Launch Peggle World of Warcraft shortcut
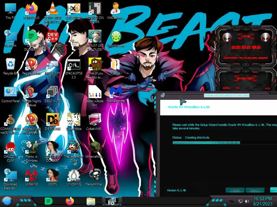 pos(31,124)
